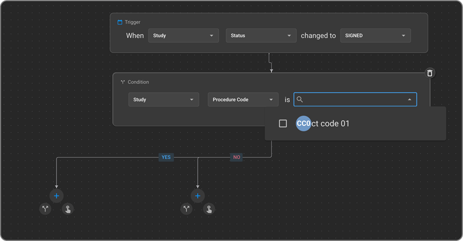The width and height of the screenshot is (463, 241).
Task: Open the Study dropdown in the Condition block
Action: (x=163, y=99)
